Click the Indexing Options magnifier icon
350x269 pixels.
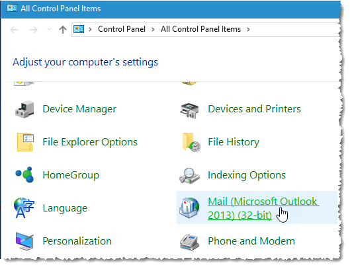point(189,176)
